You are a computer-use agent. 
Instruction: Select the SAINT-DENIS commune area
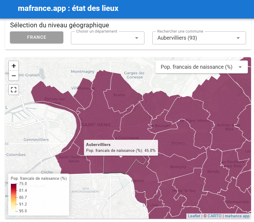coord(96,125)
